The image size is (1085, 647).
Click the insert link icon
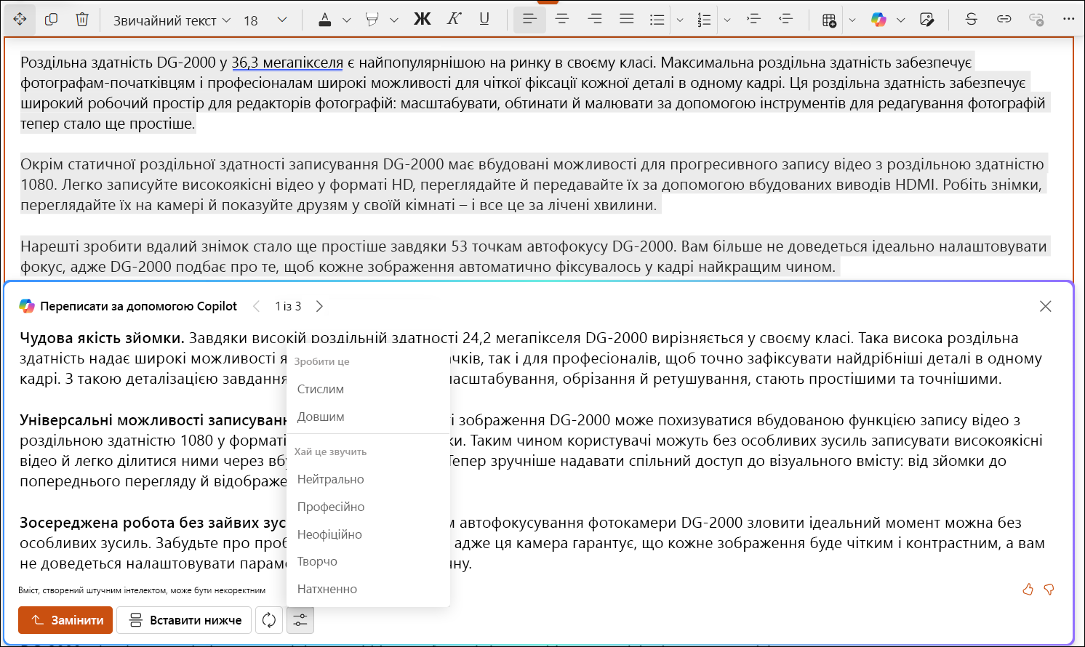pos(1004,20)
